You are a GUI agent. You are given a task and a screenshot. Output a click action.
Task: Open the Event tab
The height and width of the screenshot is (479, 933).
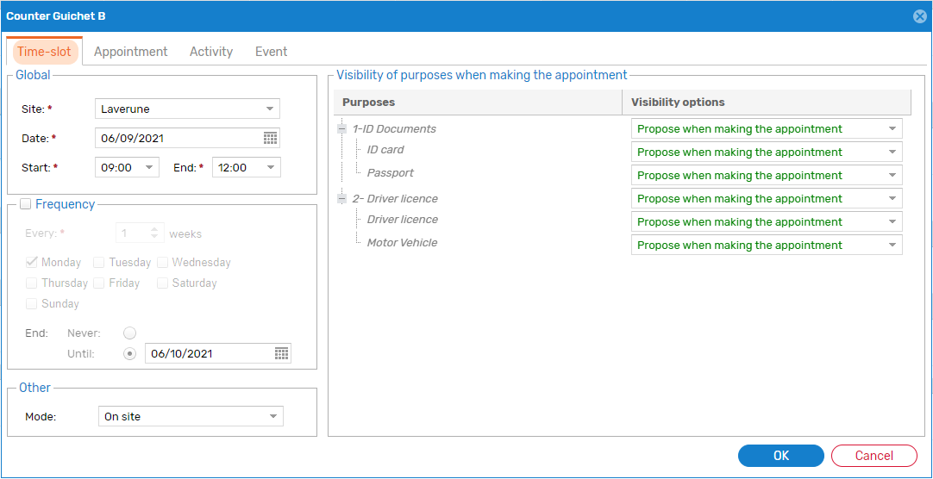(x=272, y=52)
